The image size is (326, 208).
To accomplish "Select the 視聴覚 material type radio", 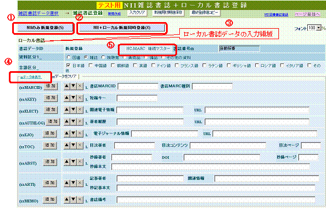I will (x=103, y=57).
